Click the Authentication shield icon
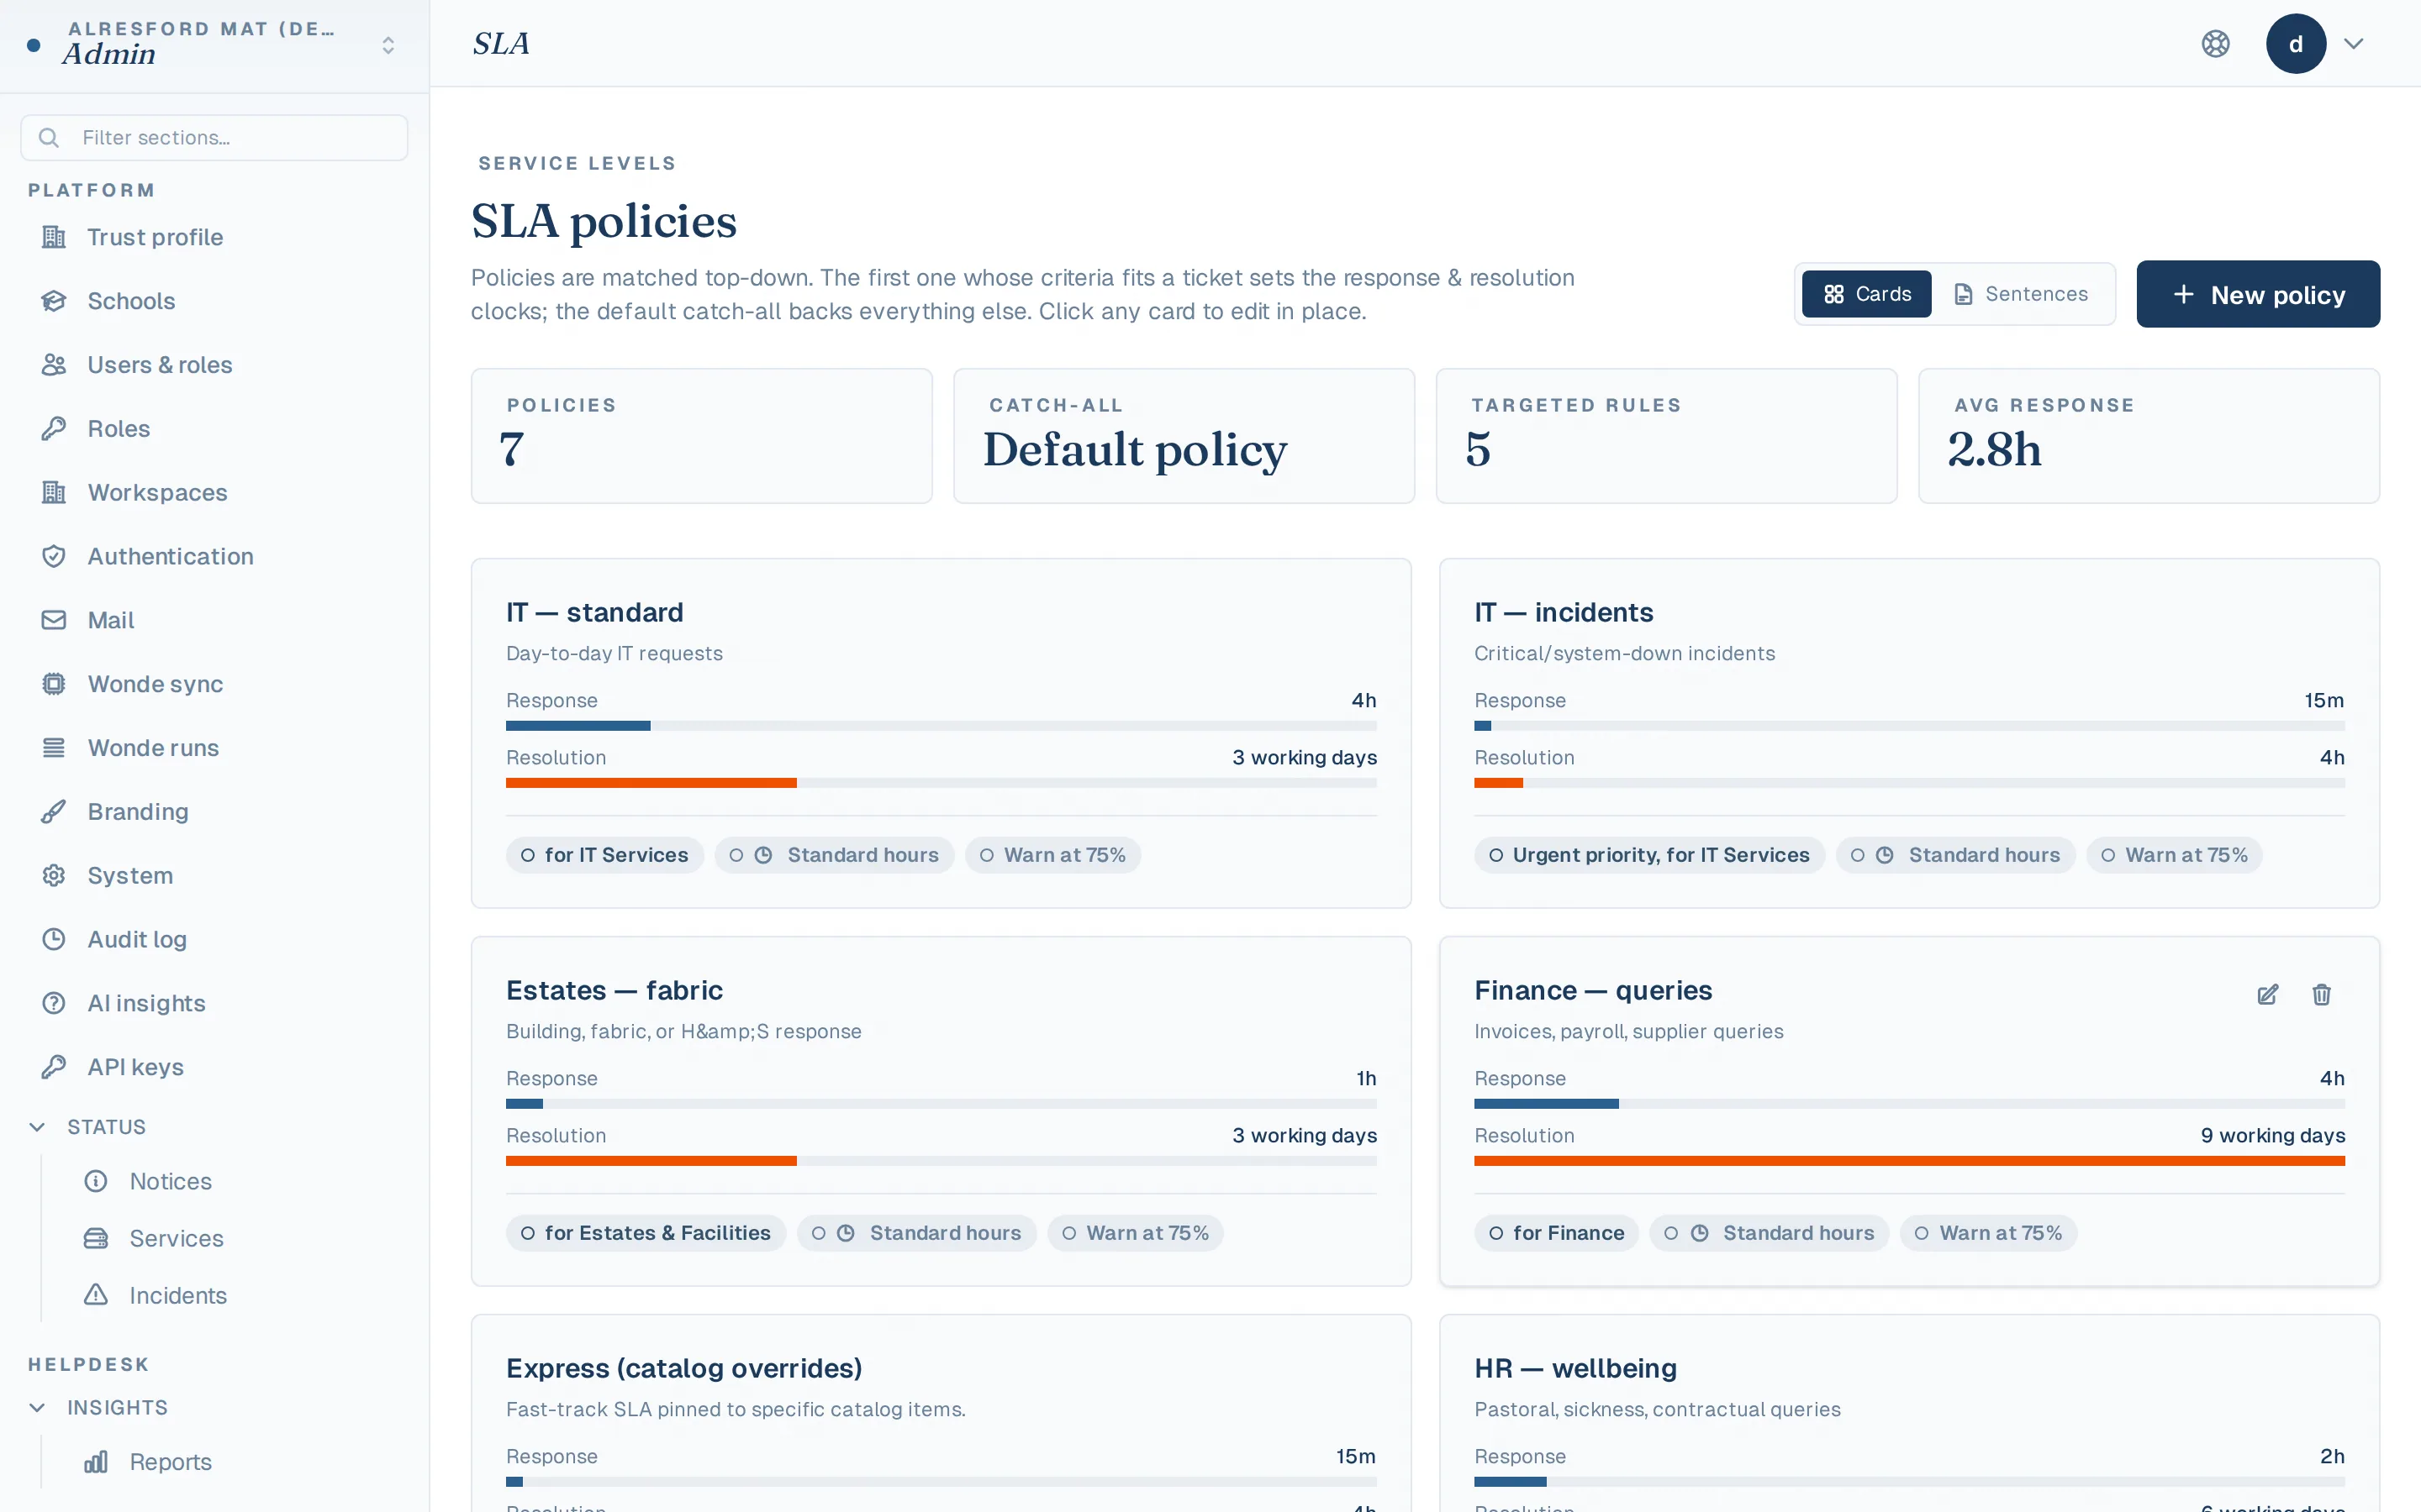The height and width of the screenshot is (1512, 2421). tap(54, 556)
